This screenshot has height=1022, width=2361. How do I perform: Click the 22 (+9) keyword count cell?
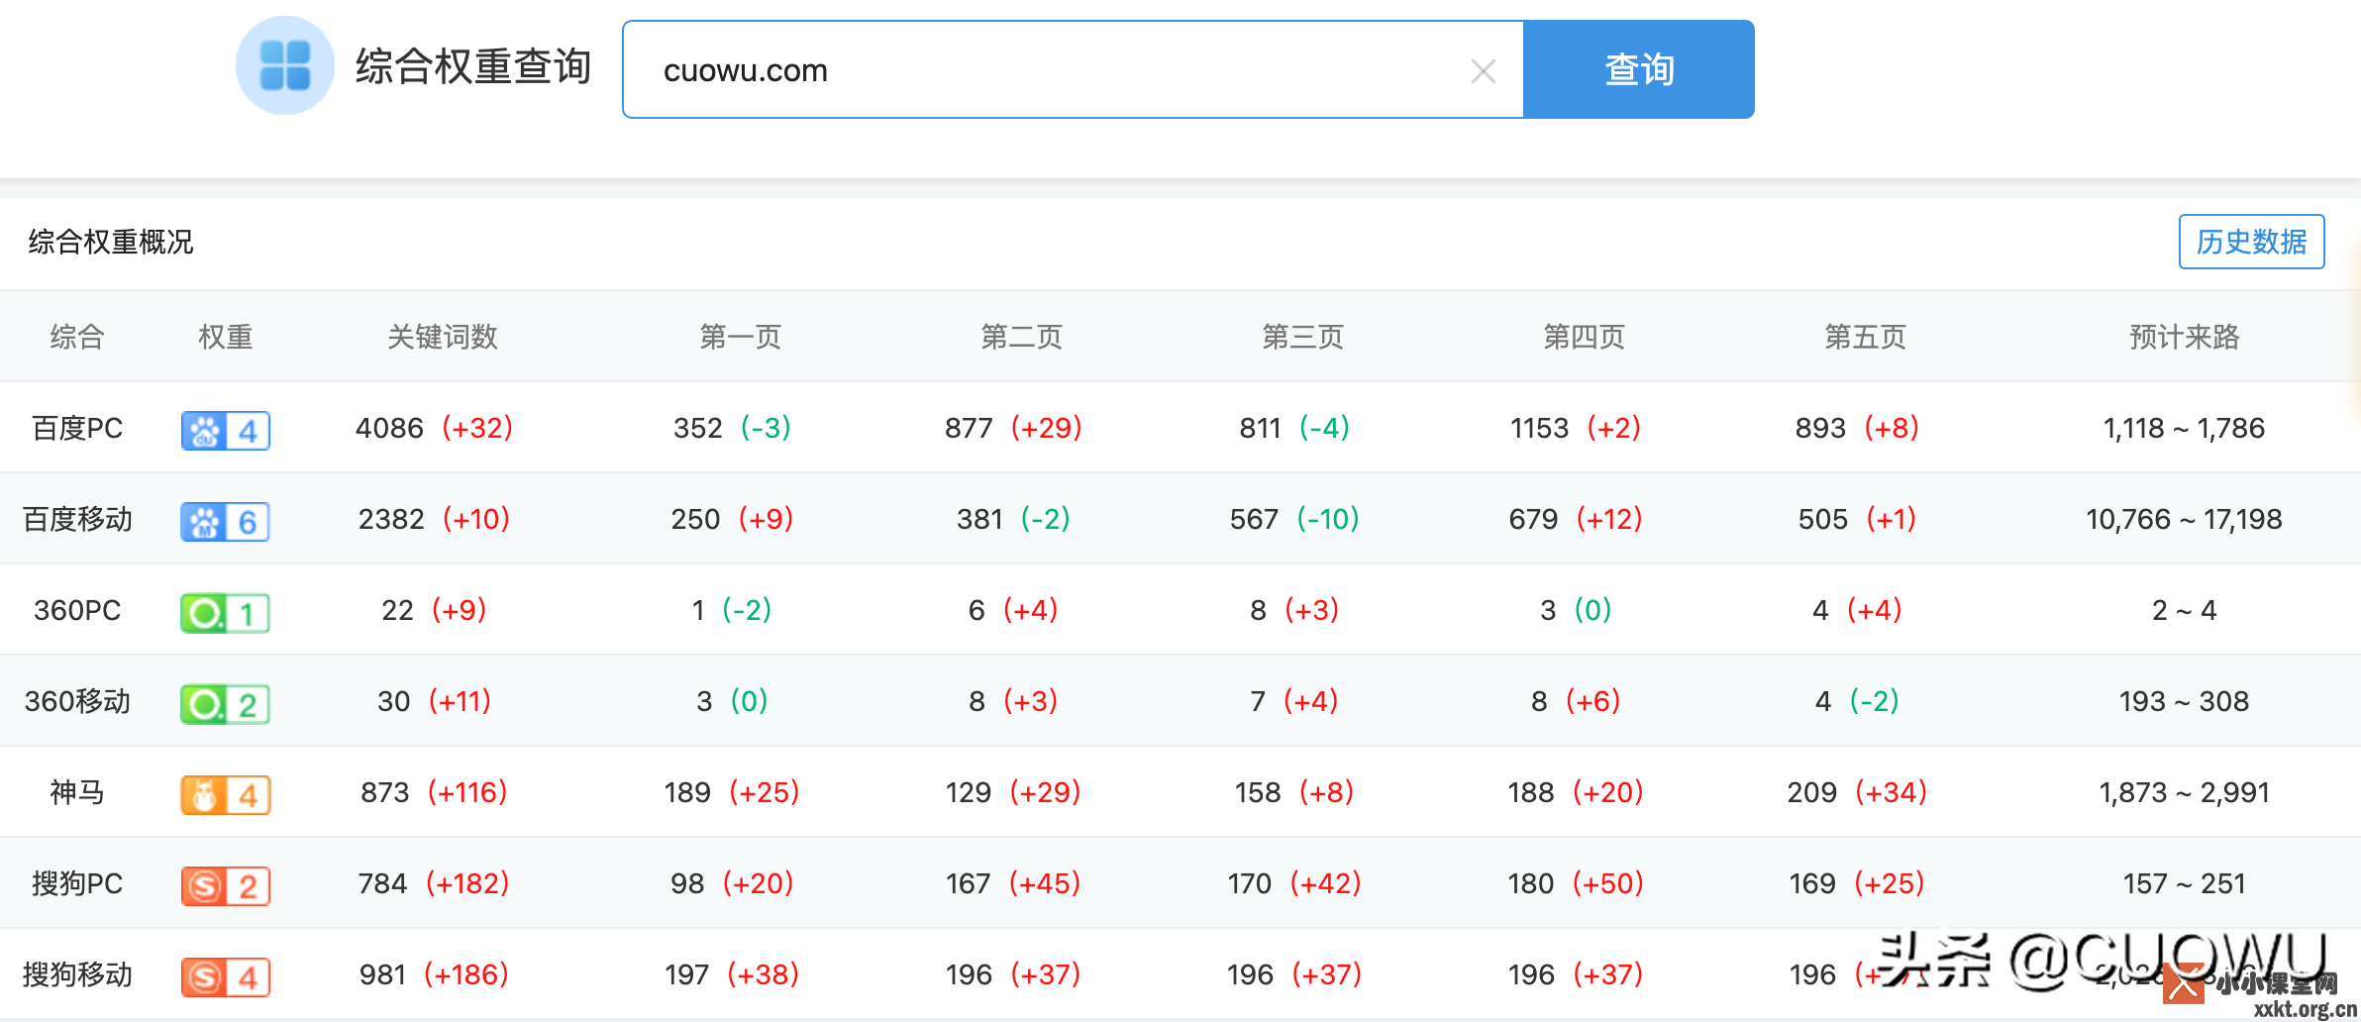434,610
